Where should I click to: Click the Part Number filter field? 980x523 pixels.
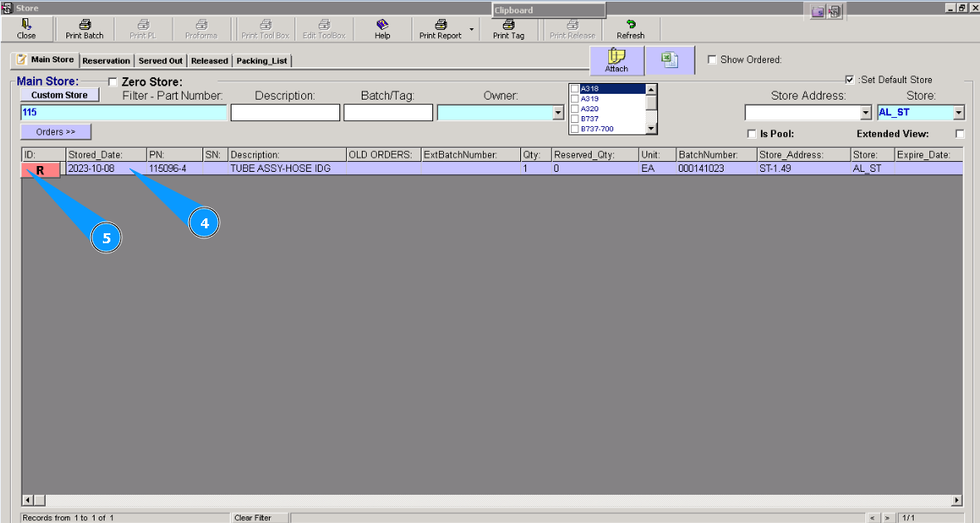124,113
